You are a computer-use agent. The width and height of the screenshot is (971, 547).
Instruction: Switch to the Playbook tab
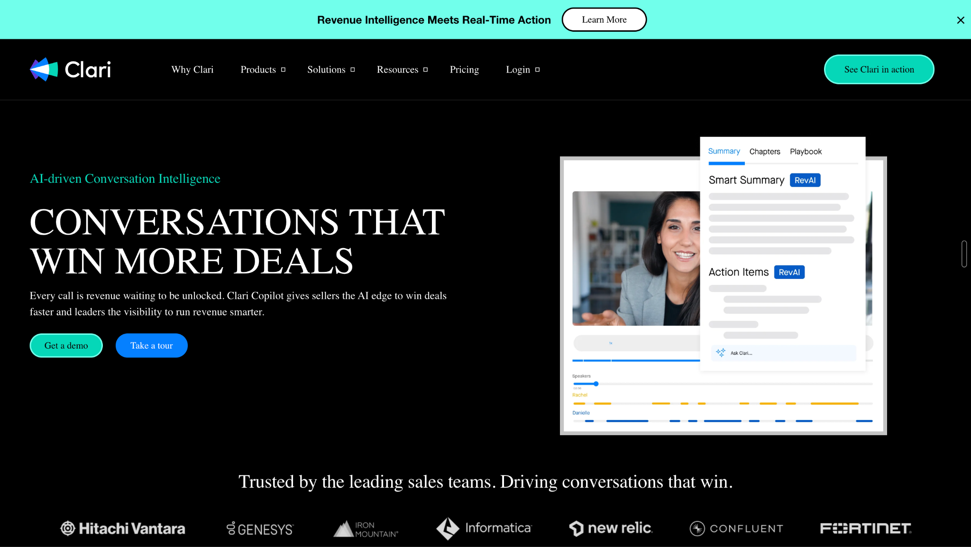click(806, 152)
